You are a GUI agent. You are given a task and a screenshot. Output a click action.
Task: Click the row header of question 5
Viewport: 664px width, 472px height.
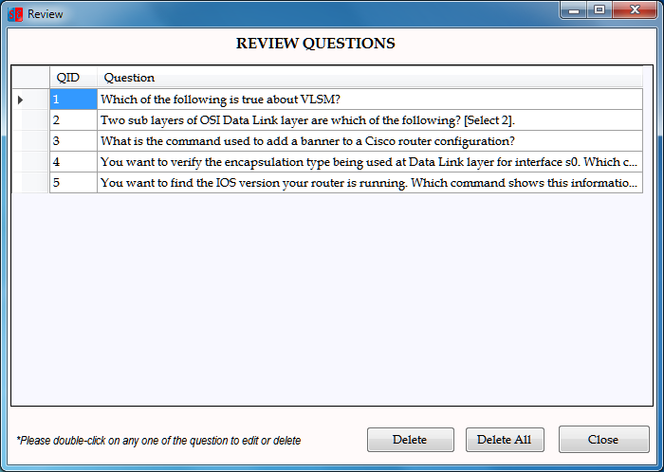click(x=30, y=182)
